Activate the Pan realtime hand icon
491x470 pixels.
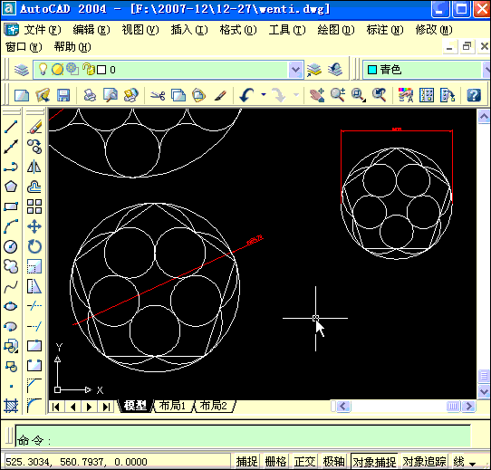[x=318, y=95]
